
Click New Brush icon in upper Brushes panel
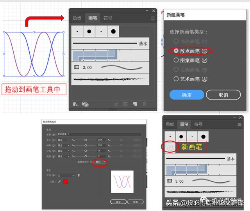pos(135,104)
